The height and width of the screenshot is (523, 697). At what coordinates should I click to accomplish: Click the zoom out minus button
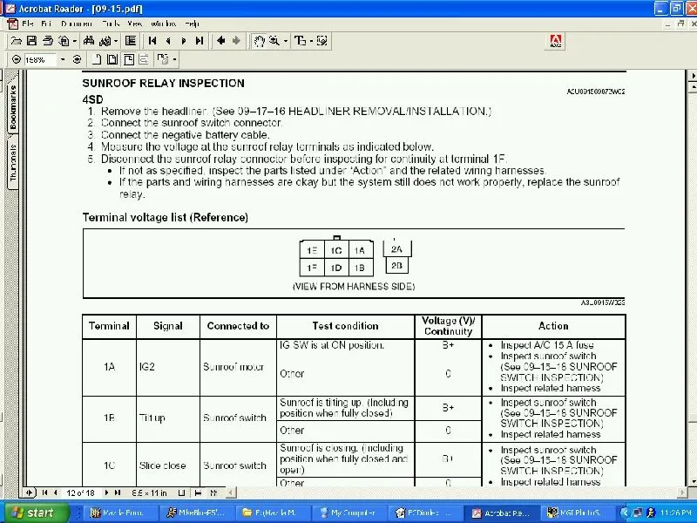(16, 60)
